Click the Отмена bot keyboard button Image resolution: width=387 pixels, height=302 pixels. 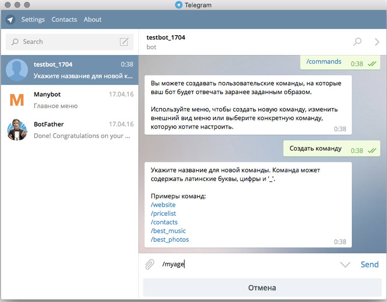click(x=262, y=288)
